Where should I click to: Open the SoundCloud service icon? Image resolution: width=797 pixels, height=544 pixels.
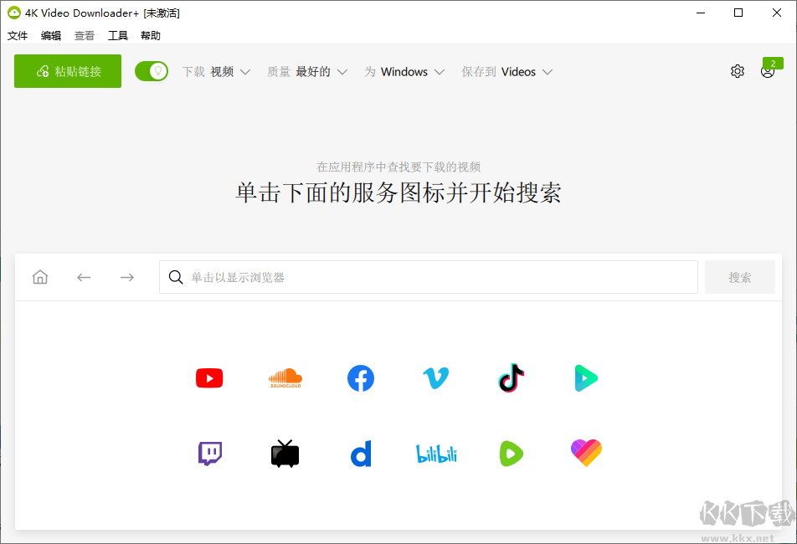point(285,378)
